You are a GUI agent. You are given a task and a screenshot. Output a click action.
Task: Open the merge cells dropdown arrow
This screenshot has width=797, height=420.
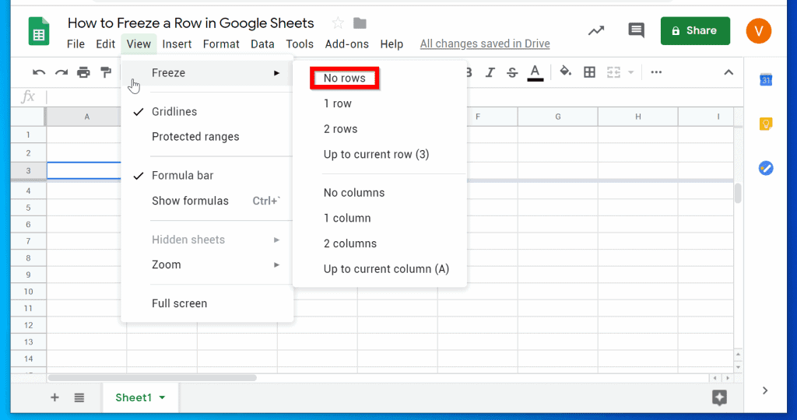point(630,72)
